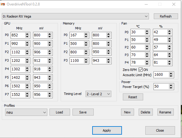Increase GPU P6 mV with up arrow
This screenshot has height=138, width=182.
click(49, 85)
